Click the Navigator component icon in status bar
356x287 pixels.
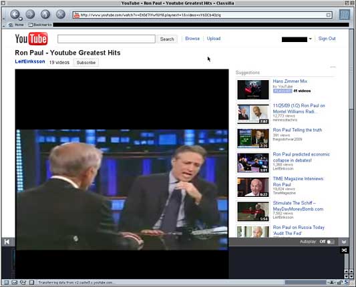(x=7, y=282)
